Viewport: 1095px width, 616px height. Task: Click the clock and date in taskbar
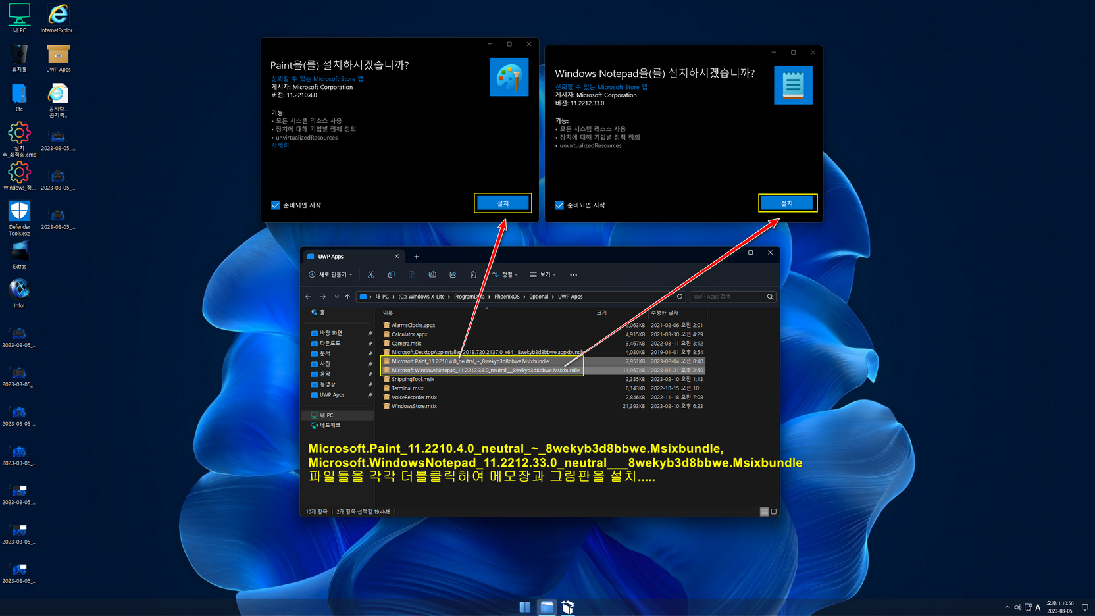coord(1059,607)
